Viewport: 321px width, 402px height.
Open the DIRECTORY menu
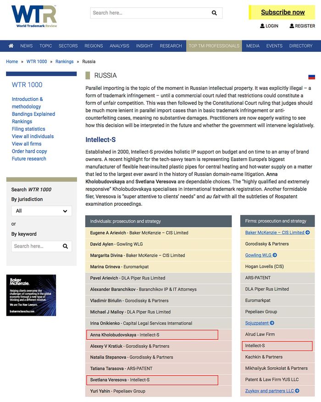301,46
